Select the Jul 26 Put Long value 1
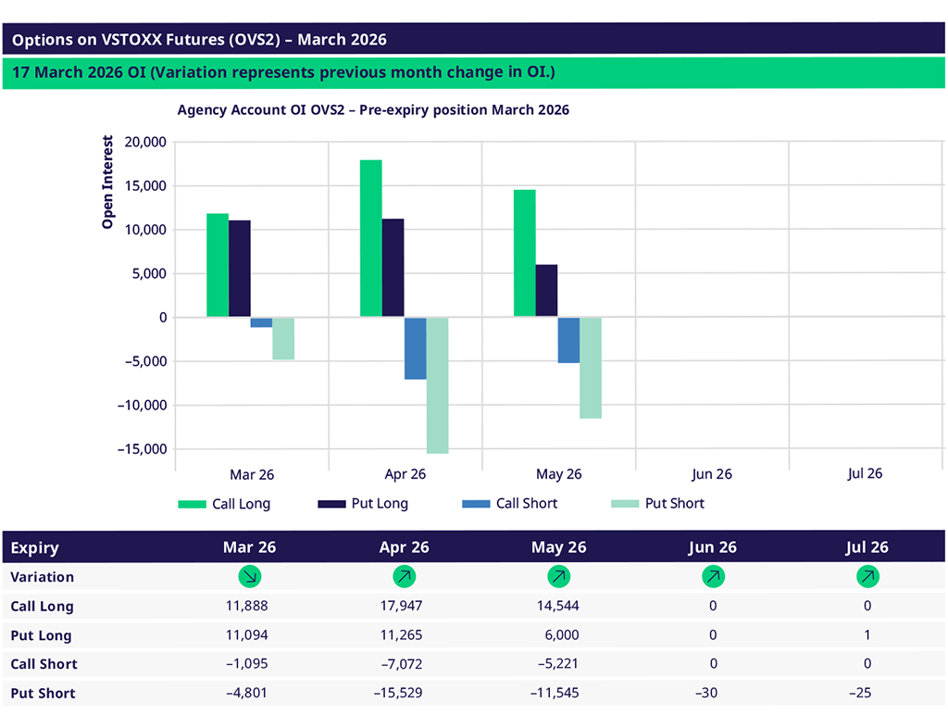The image size is (948, 728). (867, 635)
